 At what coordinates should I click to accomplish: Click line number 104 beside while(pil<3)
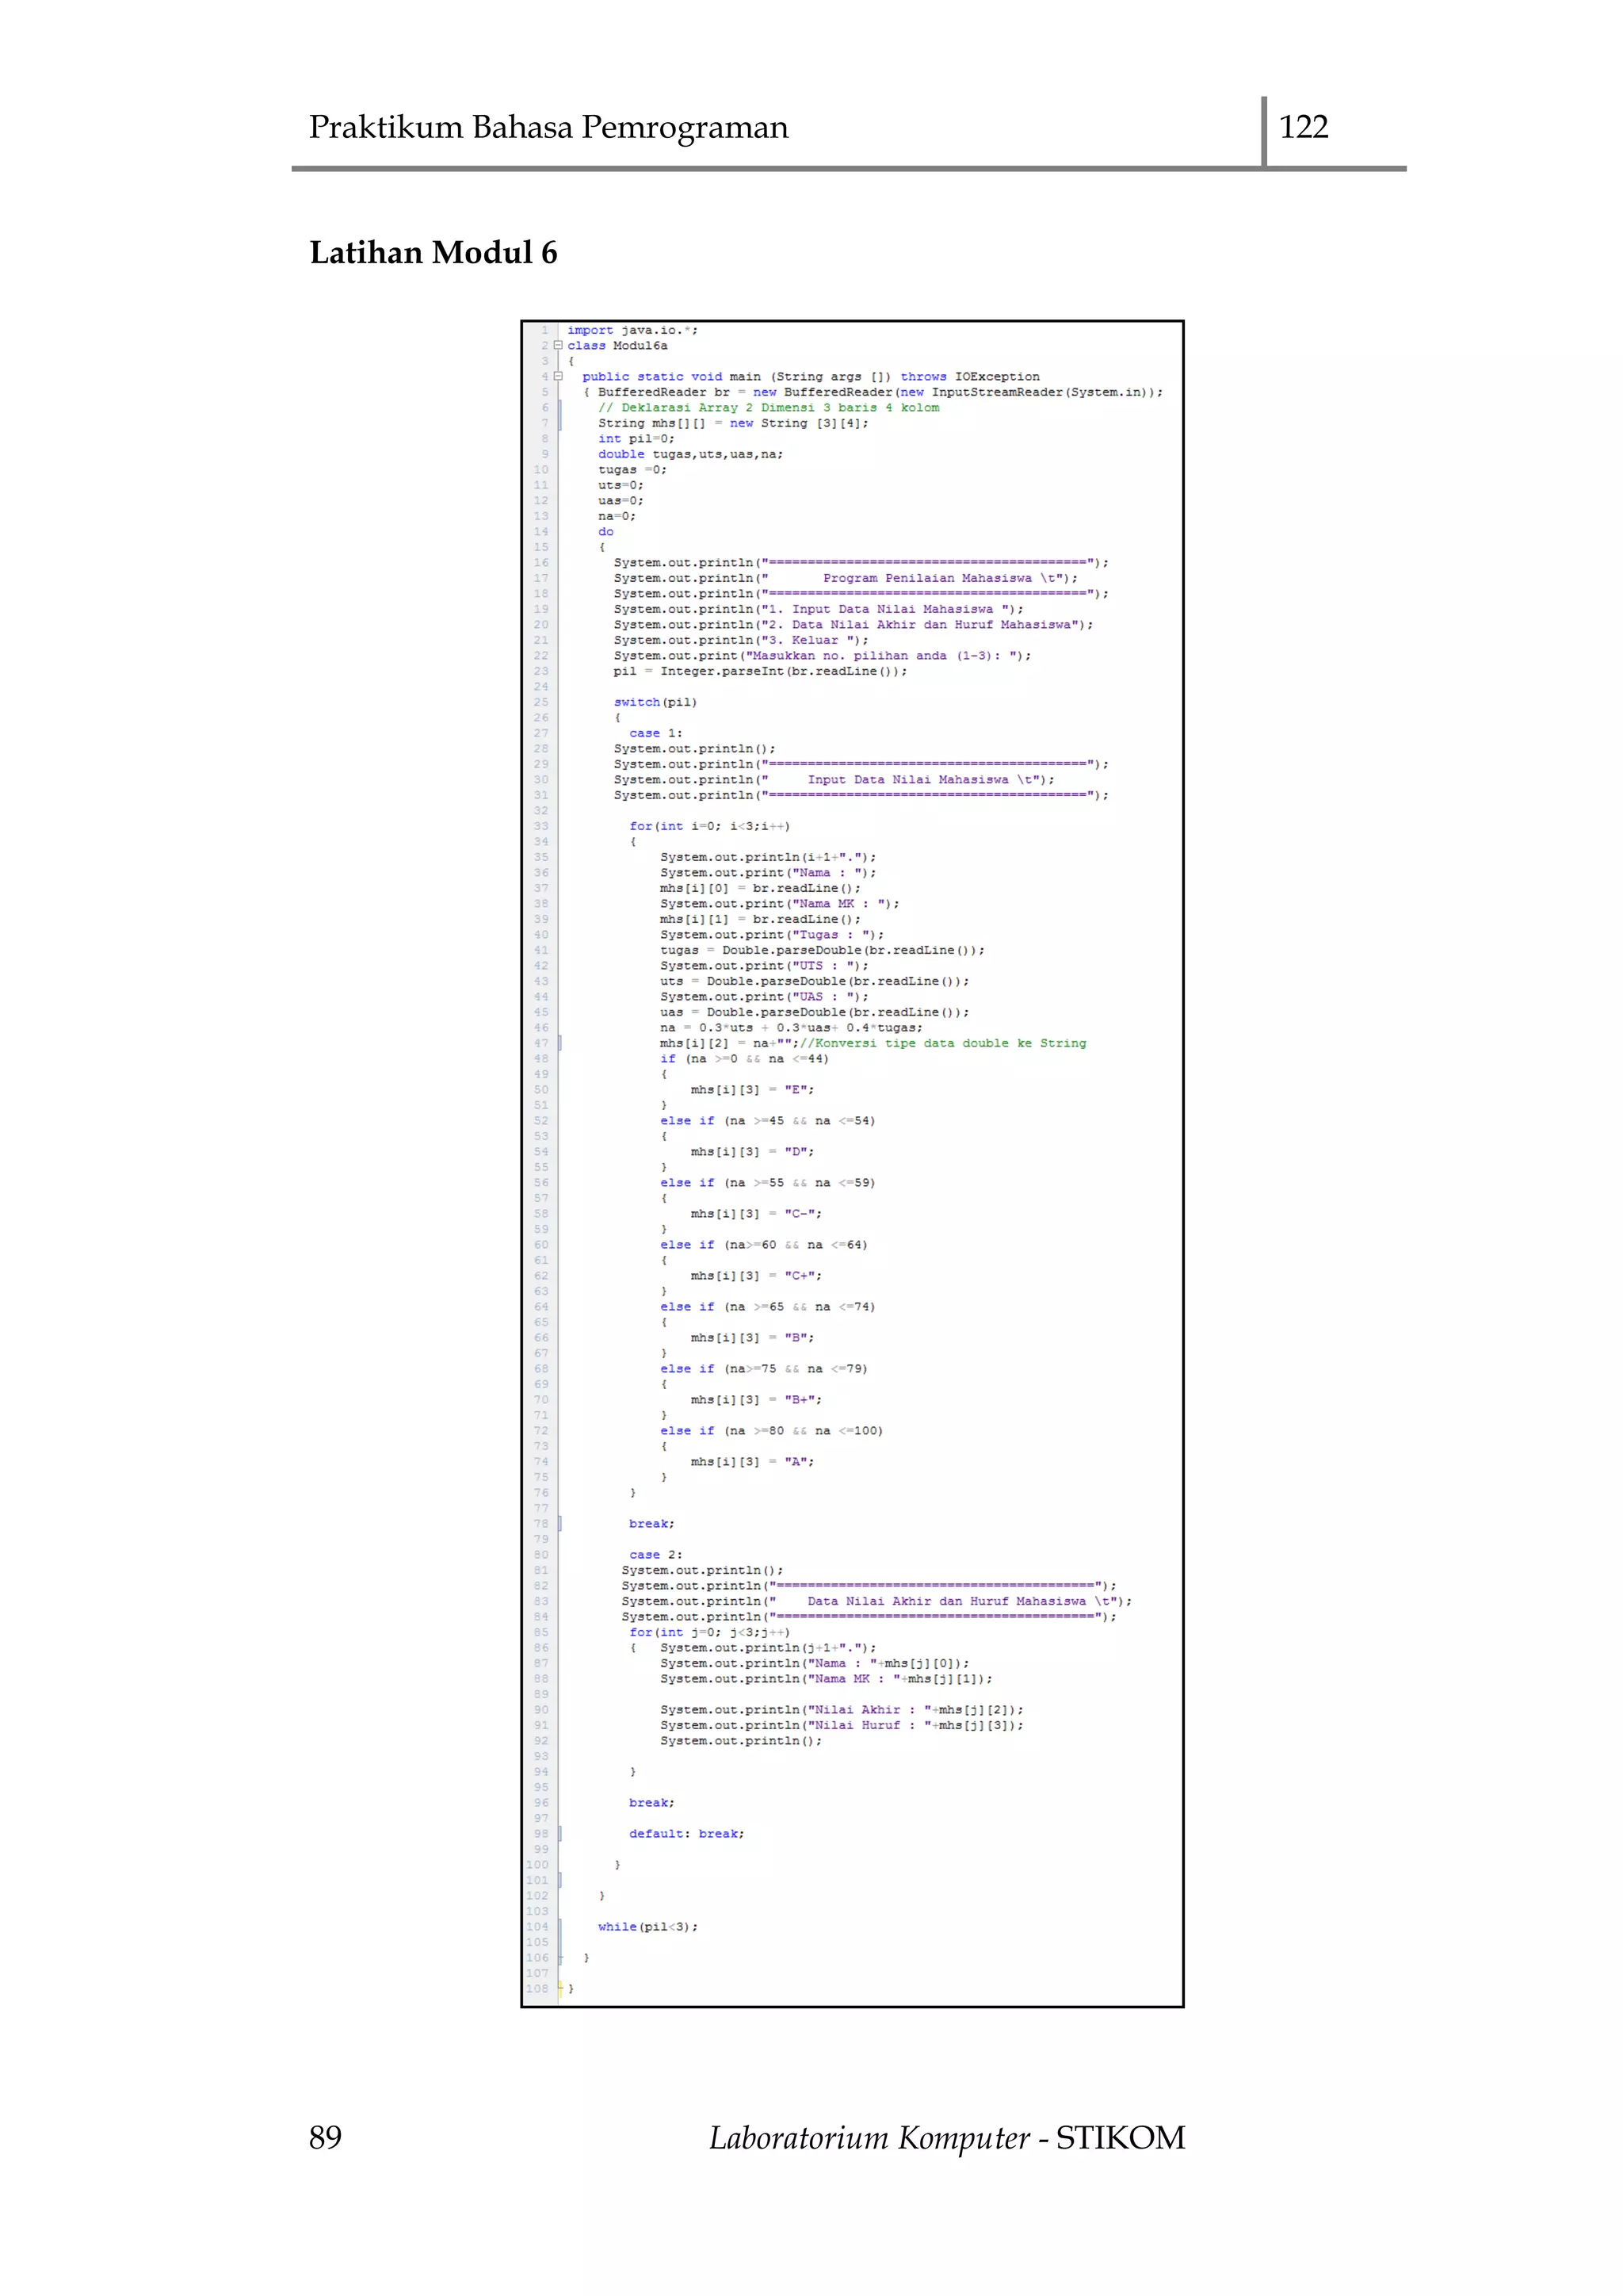click(537, 1927)
